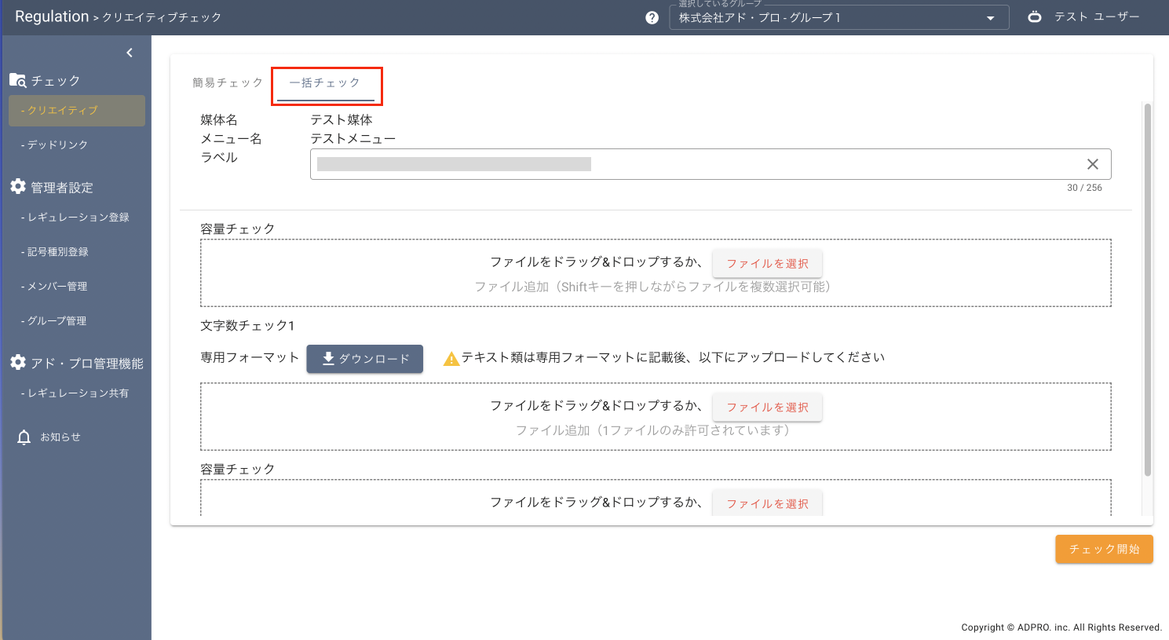Screen dimensions: 1169x640
Task: Click ファイルを選択 under 文字数チェック1
Action: tap(766, 408)
